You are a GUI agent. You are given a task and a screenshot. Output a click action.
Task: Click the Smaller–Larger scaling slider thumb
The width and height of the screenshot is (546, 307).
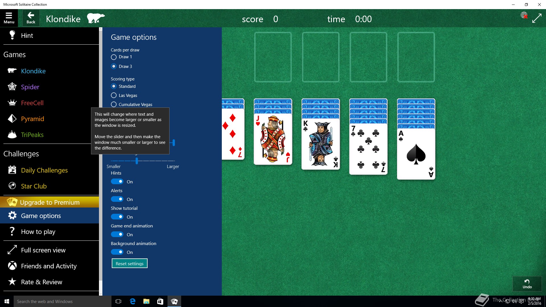[x=137, y=161]
